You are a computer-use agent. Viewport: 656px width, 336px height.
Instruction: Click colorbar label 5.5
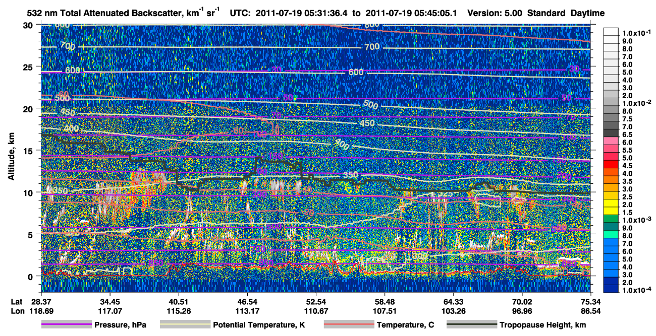pos(628,150)
